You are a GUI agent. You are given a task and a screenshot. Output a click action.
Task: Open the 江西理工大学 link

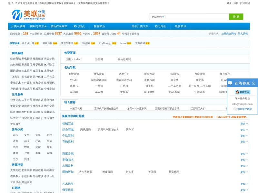[x=198, y=109]
